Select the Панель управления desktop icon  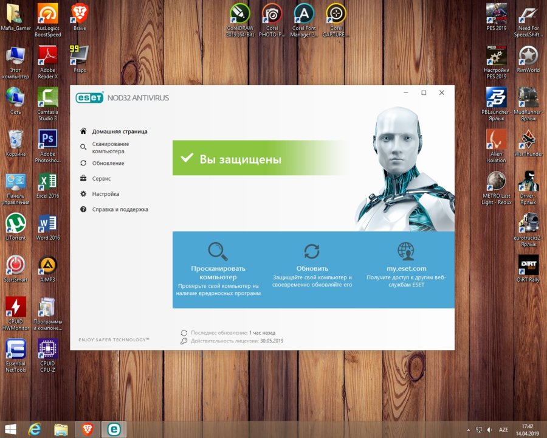click(16, 189)
